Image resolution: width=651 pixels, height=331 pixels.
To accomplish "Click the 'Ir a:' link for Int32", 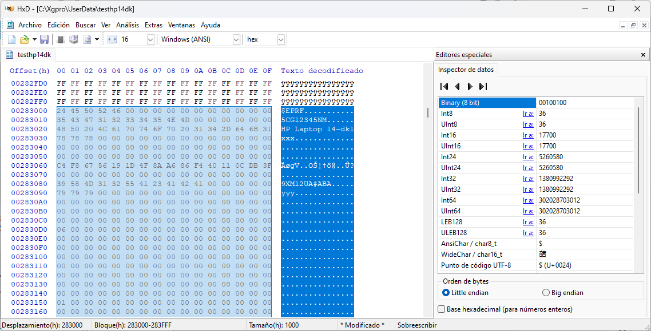I will pos(528,179).
